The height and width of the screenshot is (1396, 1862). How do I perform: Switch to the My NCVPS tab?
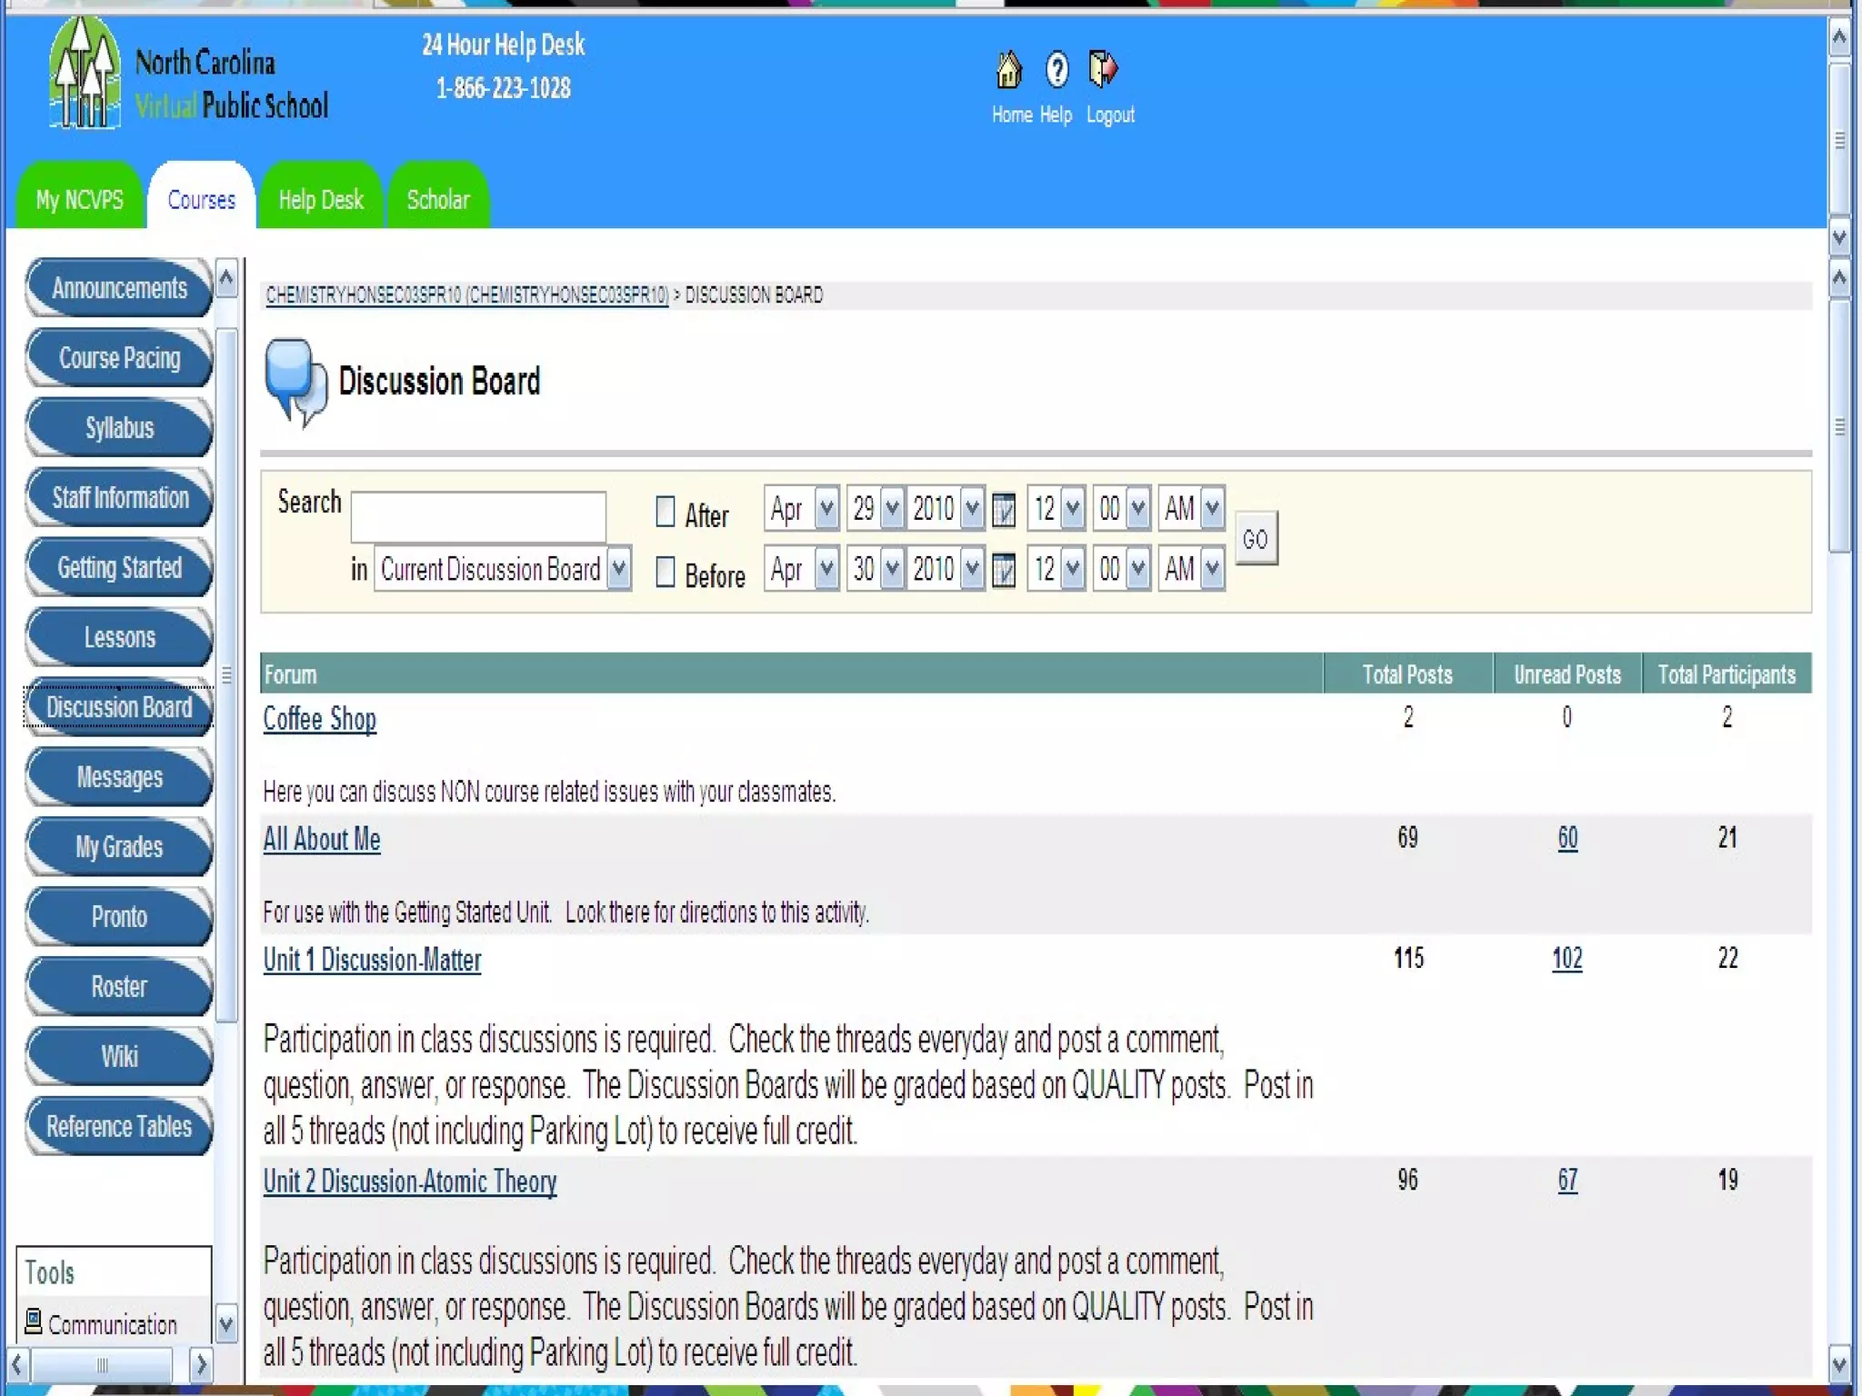point(79,199)
